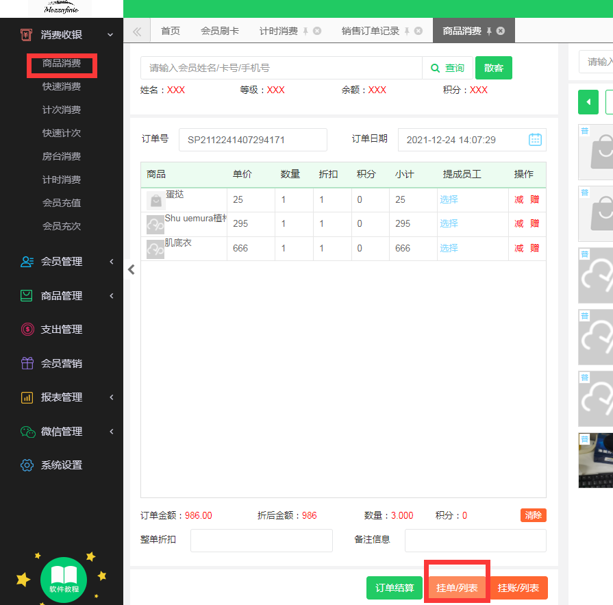613x605 pixels.
Task: Switch to the 销售订单记录 tab
Action: click(x=370, y=31)
